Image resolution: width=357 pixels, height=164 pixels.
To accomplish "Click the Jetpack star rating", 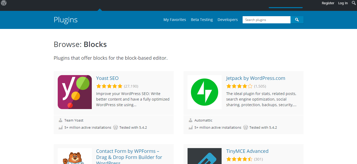I will point(239,86).
